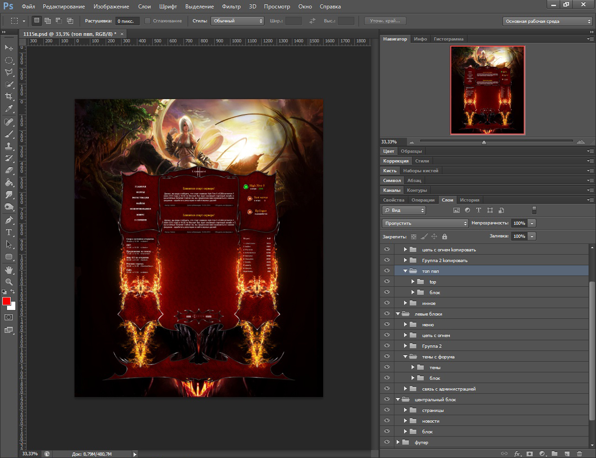This screenshot has width=596, height=458.
Task: Enable the 'Сглаживание' checkbox
Action: [x=148, y=21]
